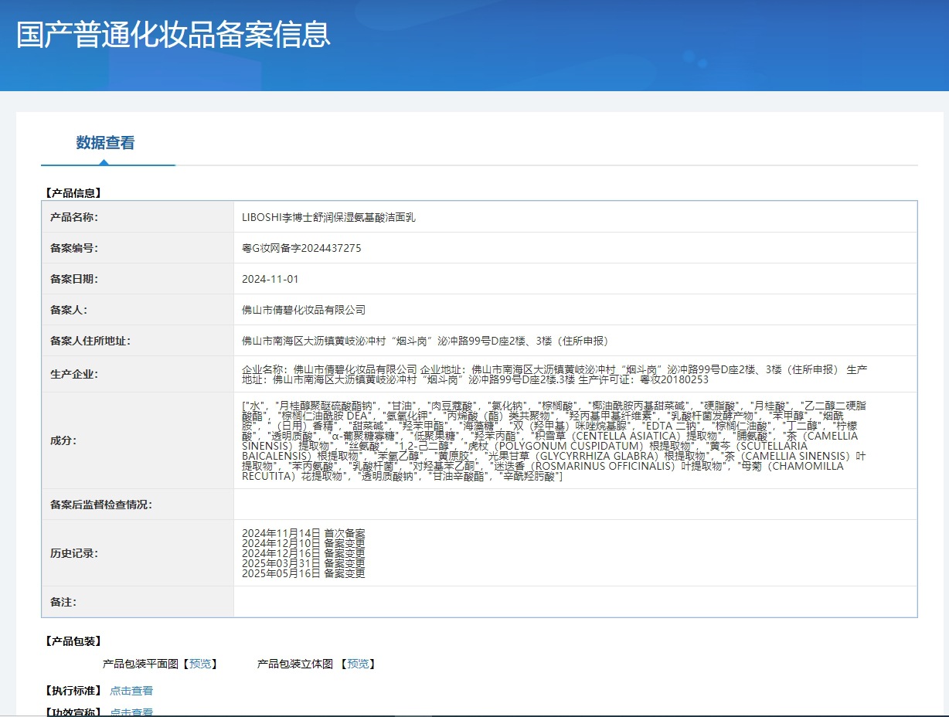Screen dimensions: 949x717
Task: Select filer name 佛山市倩碧化妆品有限公司
Action: [304, 310]
